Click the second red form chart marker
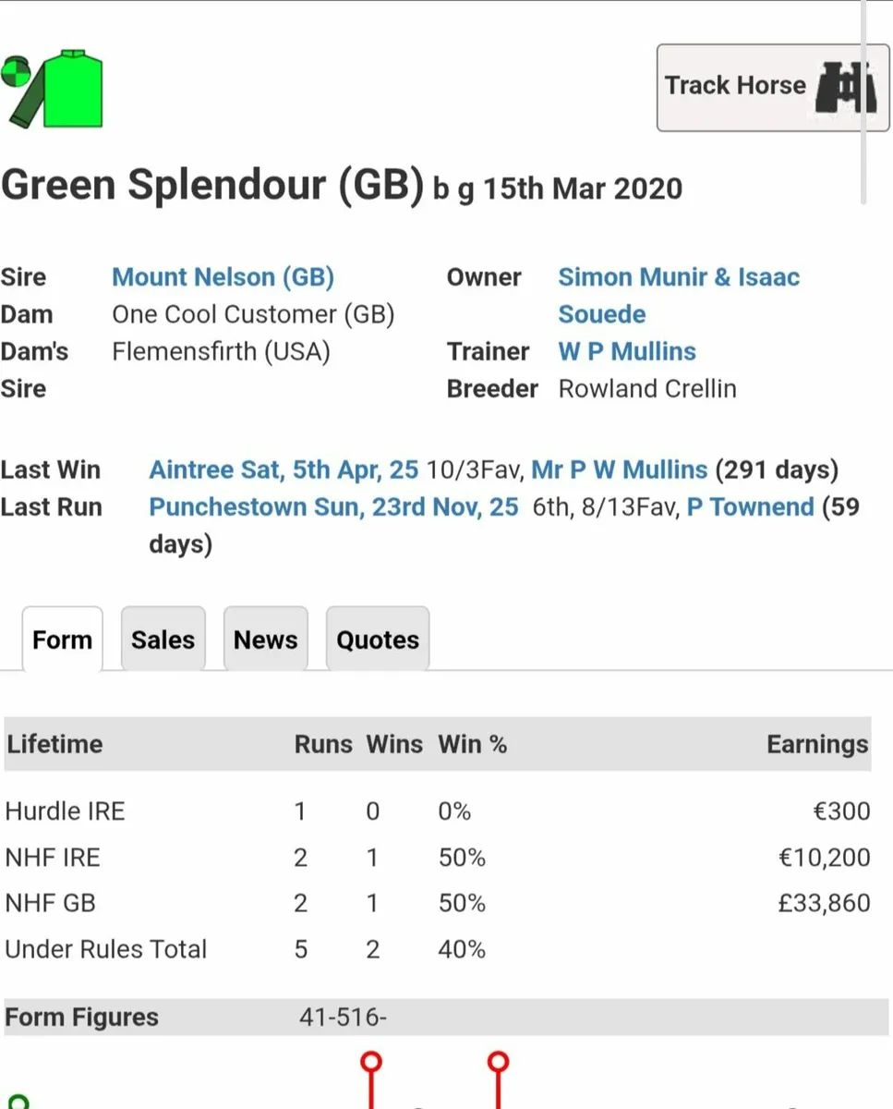Image resolution: width=893 pixels, height=1109 pixels. (x=499, y=1062)
